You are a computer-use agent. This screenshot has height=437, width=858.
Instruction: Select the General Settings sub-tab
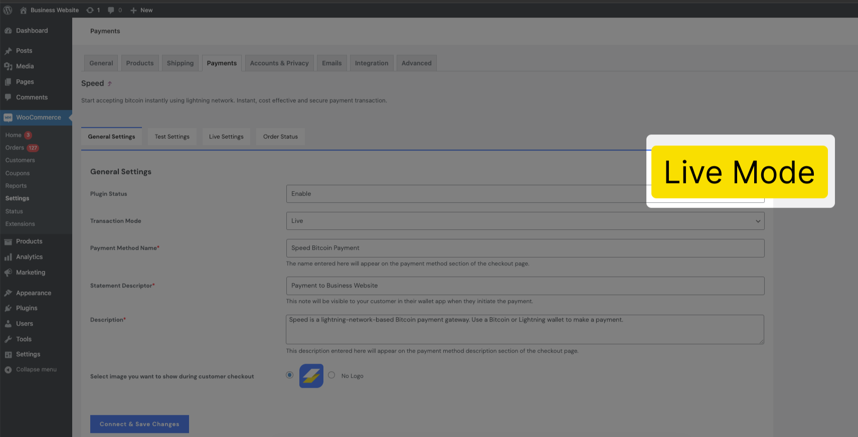[111, 136]
